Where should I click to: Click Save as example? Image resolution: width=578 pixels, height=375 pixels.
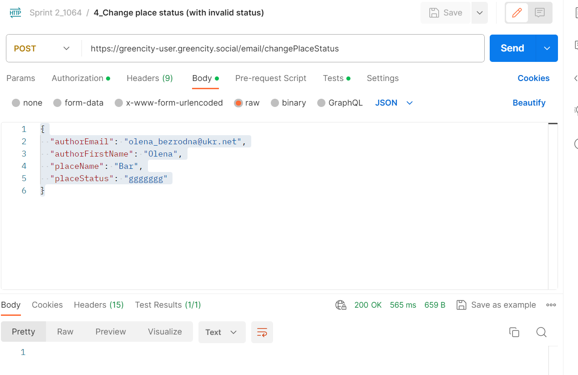496,305
